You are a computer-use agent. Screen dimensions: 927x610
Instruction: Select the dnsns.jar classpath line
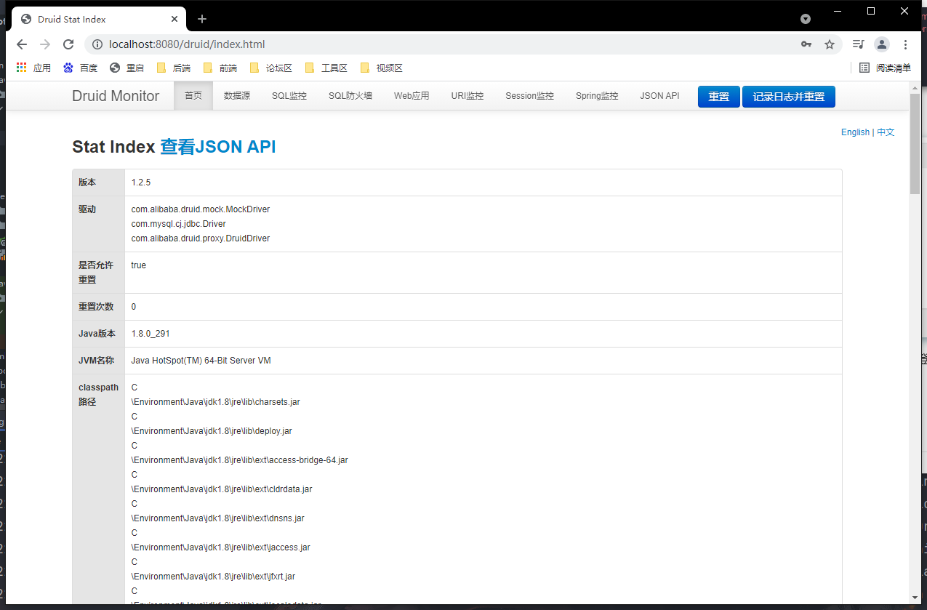[x=217, y=518]
